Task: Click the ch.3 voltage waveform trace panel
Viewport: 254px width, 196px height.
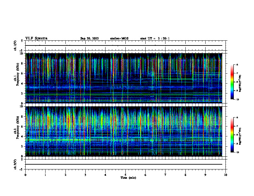Action: [x=125, y=164]
